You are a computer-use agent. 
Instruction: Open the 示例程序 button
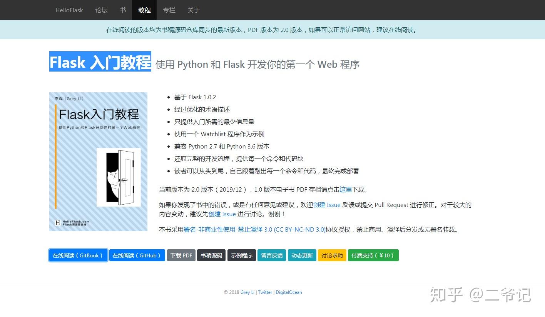[242, 255]
